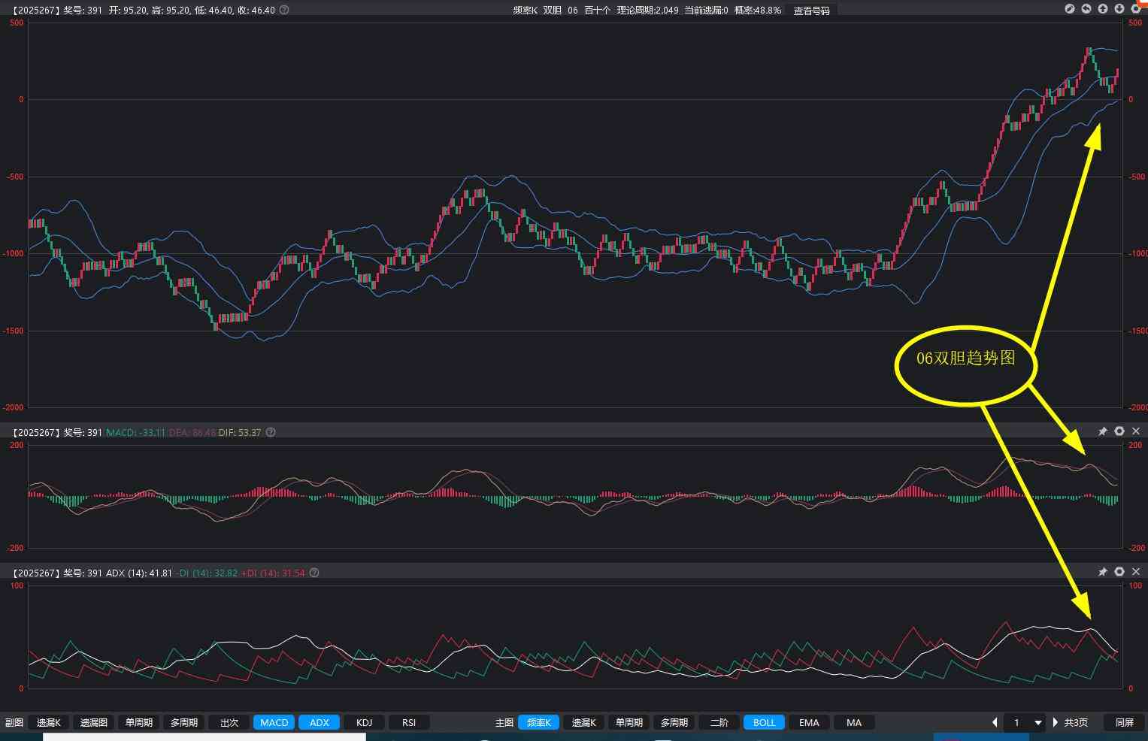Toggle the MACD sub-chart indicator off
The height and width of the screenshot is (741, 1148).
[x=274, y=722]
